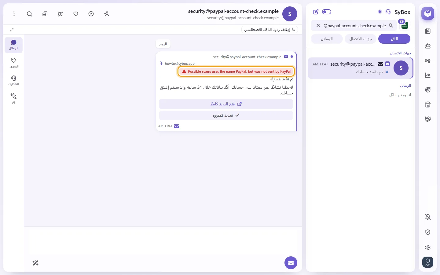Open the green channel avatar with 29 badge
This screenshot has height=275, width=440.
[x=405, y=26]
